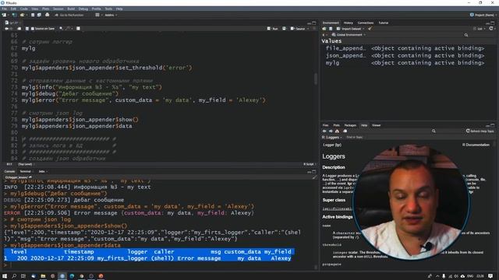
Task: Click the source editor vertical scrollbar
Action: click(x=316, y=79)
